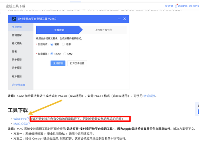Click the external link icon next to MAC_OSX

29,124
